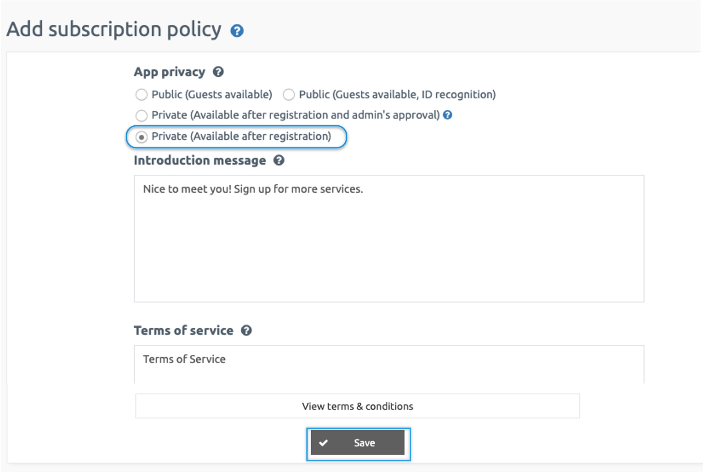Select Public (Guests available) radio option

click(141, 95)
